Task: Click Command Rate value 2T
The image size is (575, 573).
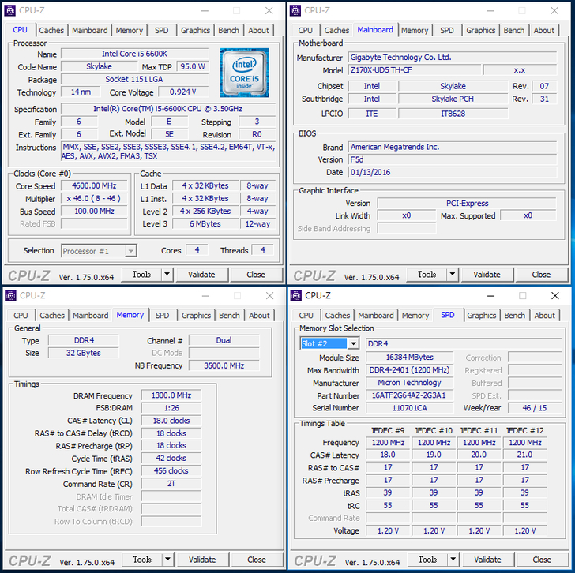Action: click(171, 484)
